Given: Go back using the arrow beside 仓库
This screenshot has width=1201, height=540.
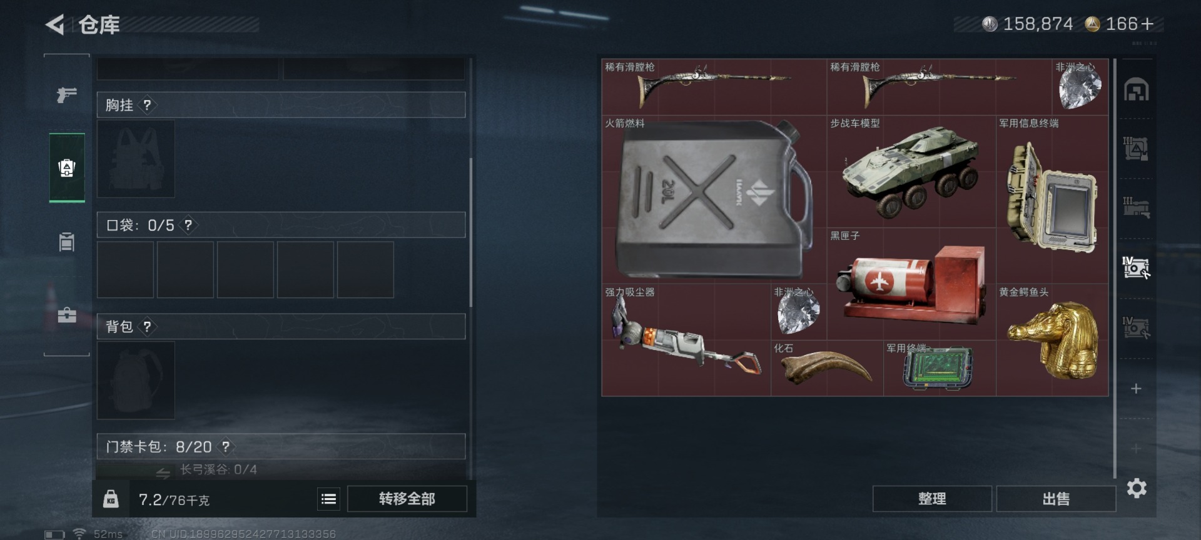Looking at the screenshot, I should pos(55,25).
